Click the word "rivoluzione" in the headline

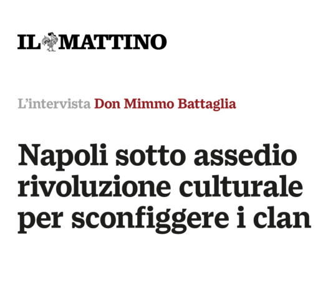[94, 186]
